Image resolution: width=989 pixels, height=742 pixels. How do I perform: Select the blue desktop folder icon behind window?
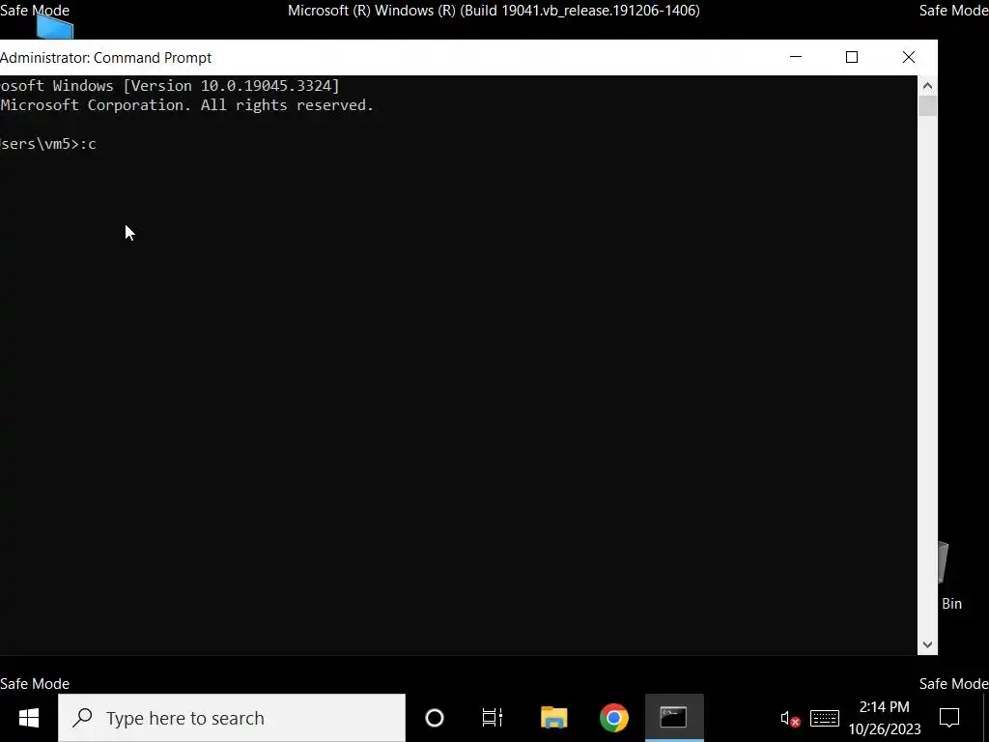pos(55,26)
